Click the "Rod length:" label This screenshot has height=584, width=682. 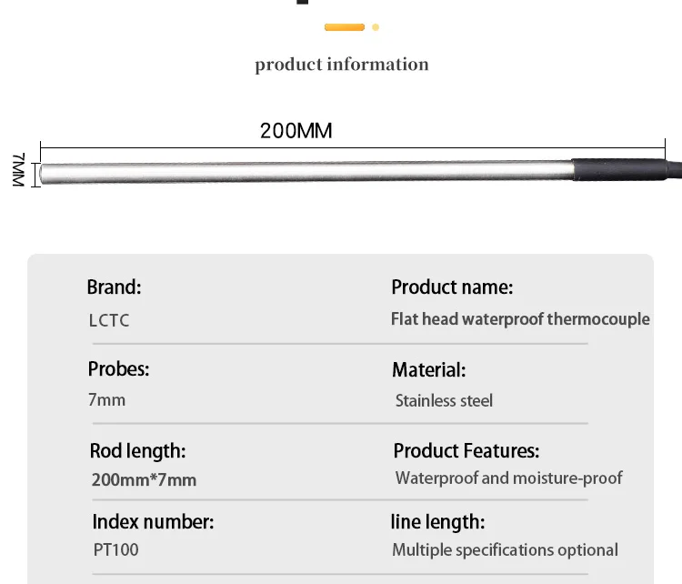point(137,450)
